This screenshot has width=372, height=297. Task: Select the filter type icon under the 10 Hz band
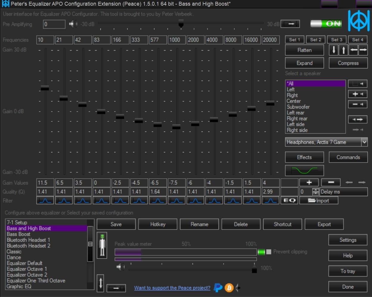[45, 200]
